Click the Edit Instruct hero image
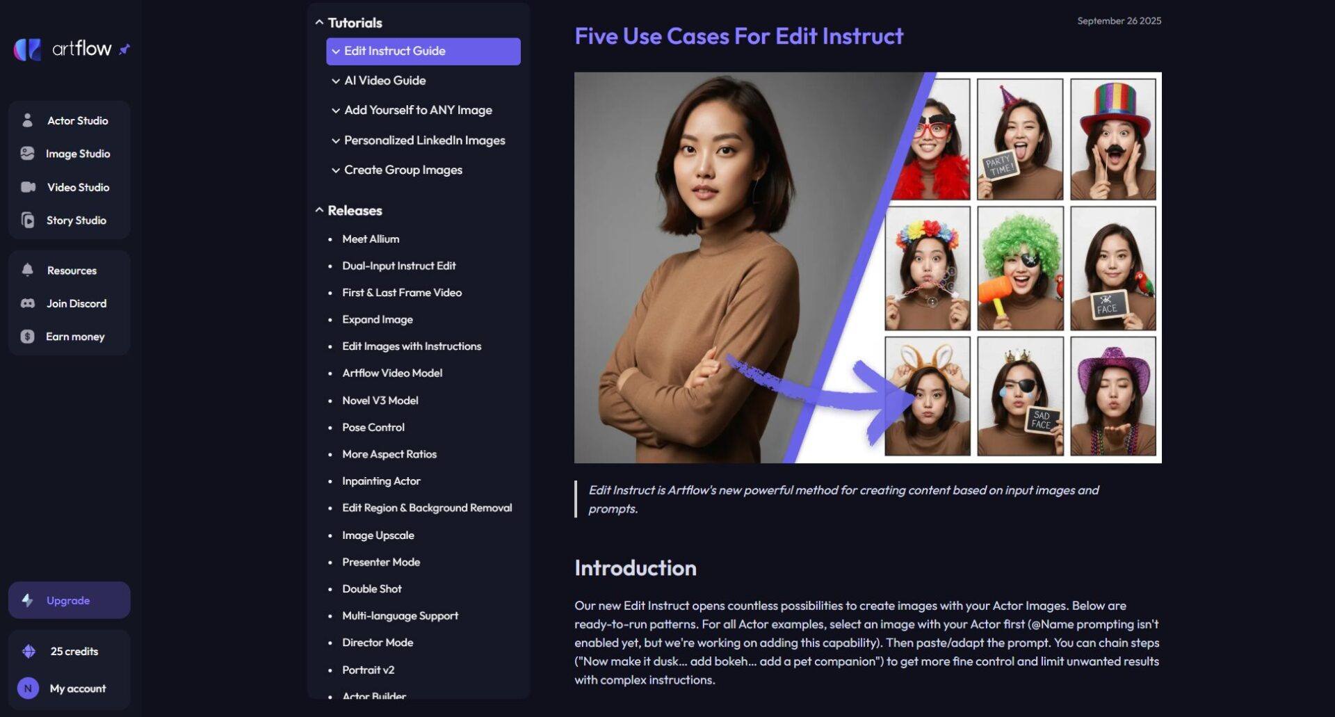Image resolution: width=1335 pixels, height=717 pixels. point(868,268)
